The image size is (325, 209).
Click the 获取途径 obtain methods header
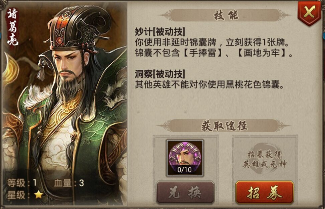pos(224,126)
